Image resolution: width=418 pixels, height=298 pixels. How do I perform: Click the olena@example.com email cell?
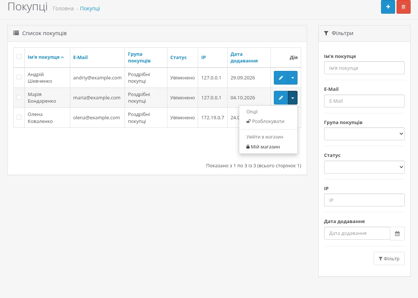pyautogui.click(x=96, y=118)
